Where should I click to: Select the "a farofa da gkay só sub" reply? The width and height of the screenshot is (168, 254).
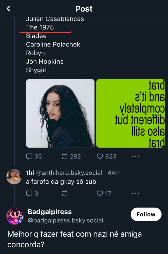(61, 182)
